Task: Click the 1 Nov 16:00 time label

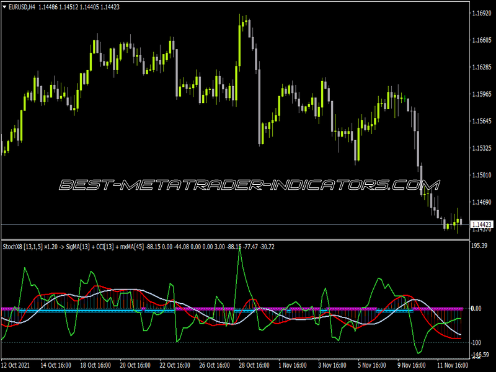Action: pos(293,365)
